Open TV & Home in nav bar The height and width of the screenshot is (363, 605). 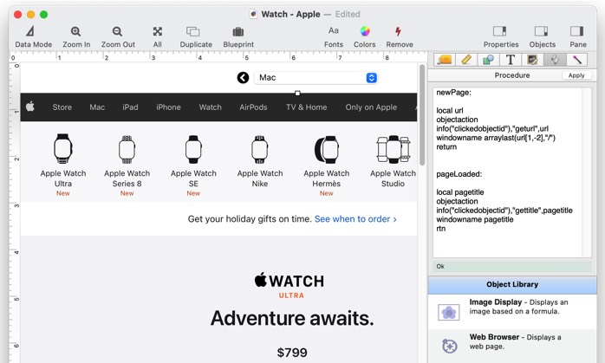coord(306,107)
